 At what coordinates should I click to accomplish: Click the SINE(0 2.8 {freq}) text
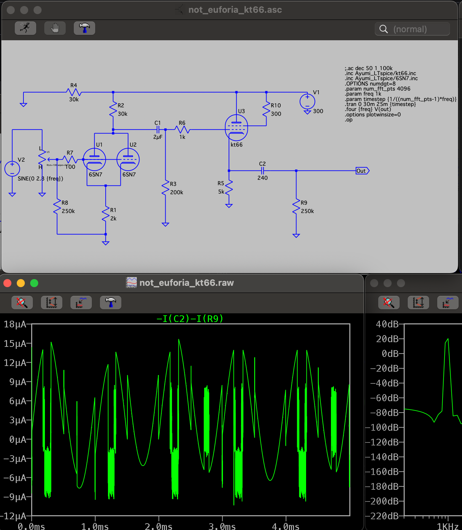(41, 178)
